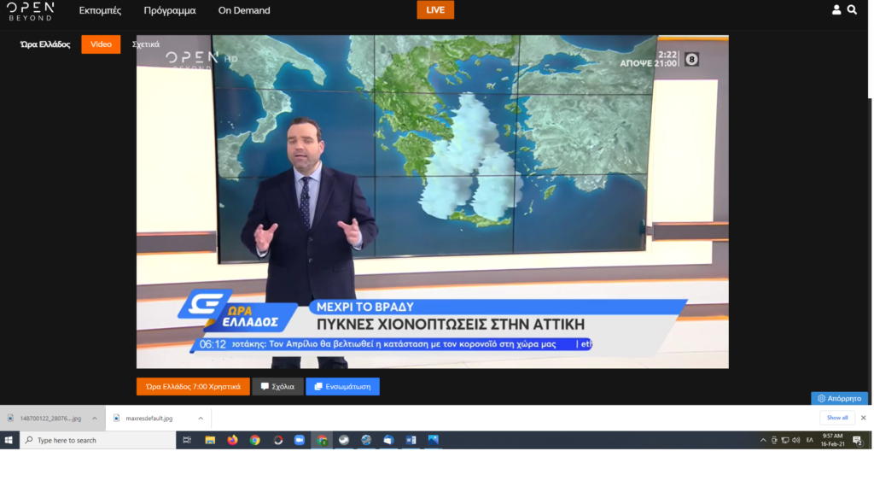Open Zoom app in the taskbar
The width and height of the screenshot is (874, 492).
[300, 440]
